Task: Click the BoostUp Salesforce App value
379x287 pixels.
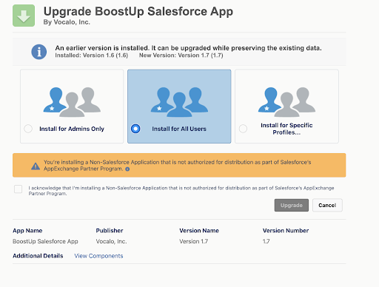Action: click(x=45, y=241)
